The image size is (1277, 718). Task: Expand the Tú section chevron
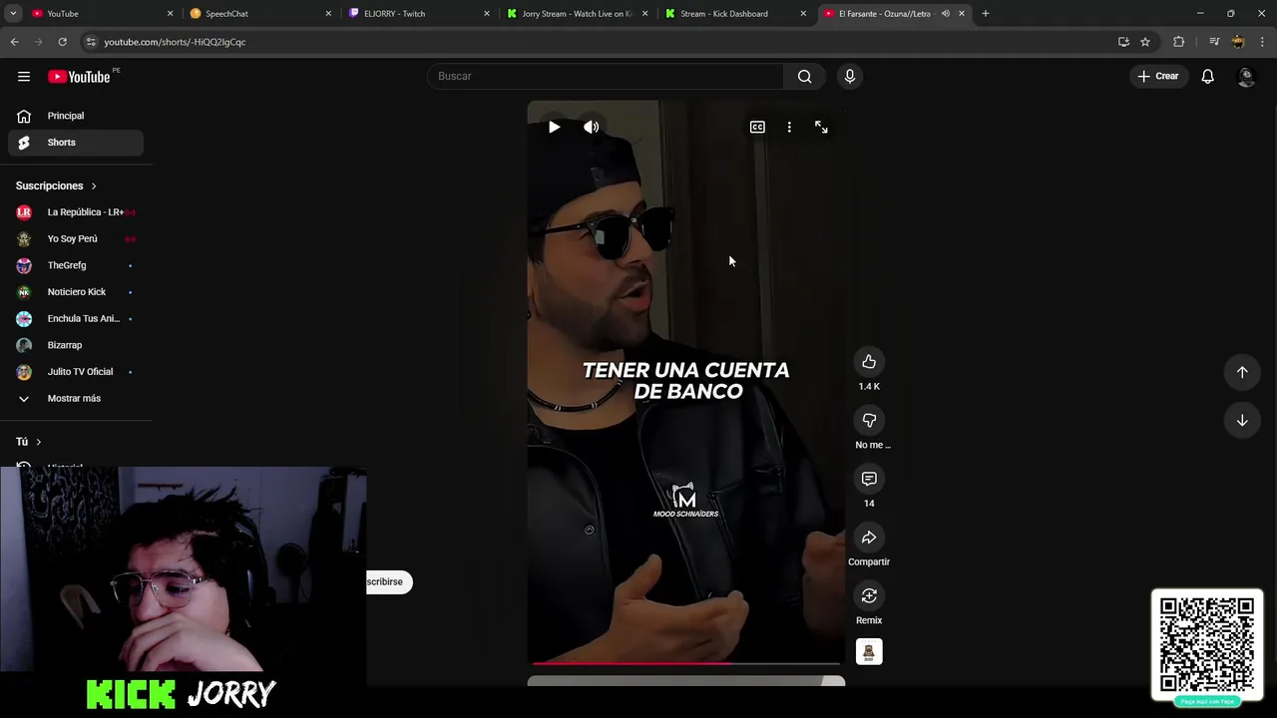tap(39, 442)
